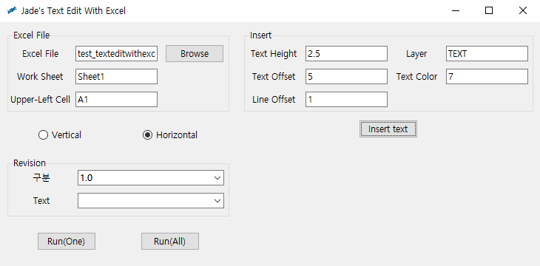Screen dimensions: 540x266
Task: Maximize the Jade's Text Edit window
Action: pyautogui.click(x=489, y=10)
